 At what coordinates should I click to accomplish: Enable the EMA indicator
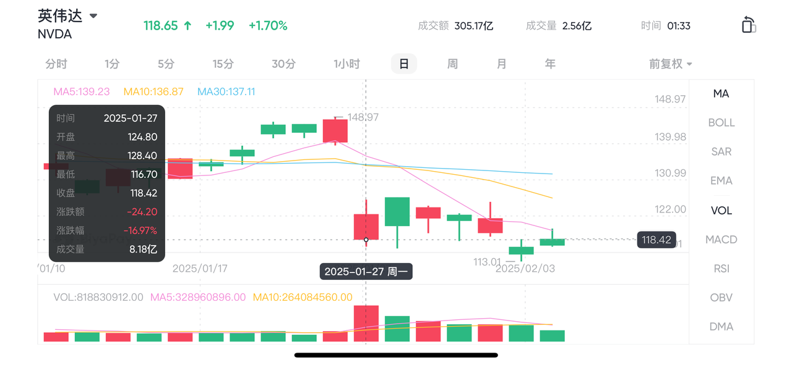(721, 180)
